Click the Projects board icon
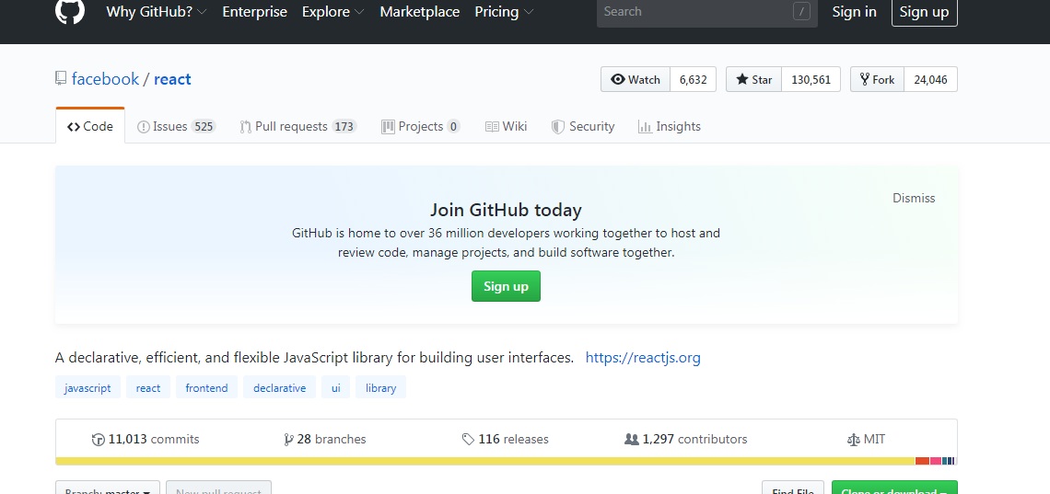The width and height of the screenshot is (1050, 494). (x=388, y=126)
